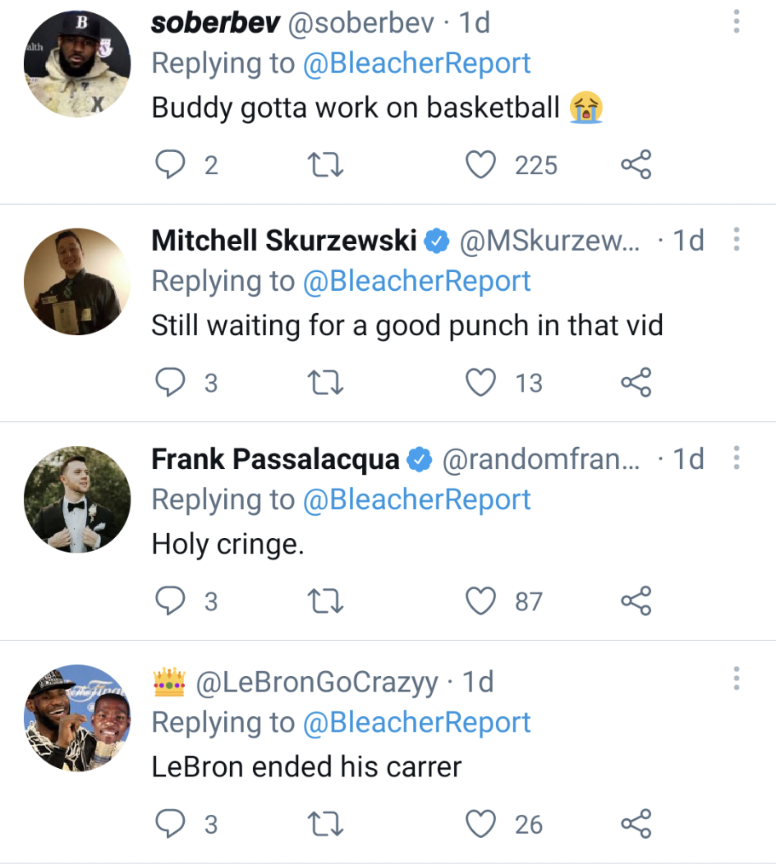Like the "Holy cringe." tweet
The image size is (776, 864).
(480, 600)
